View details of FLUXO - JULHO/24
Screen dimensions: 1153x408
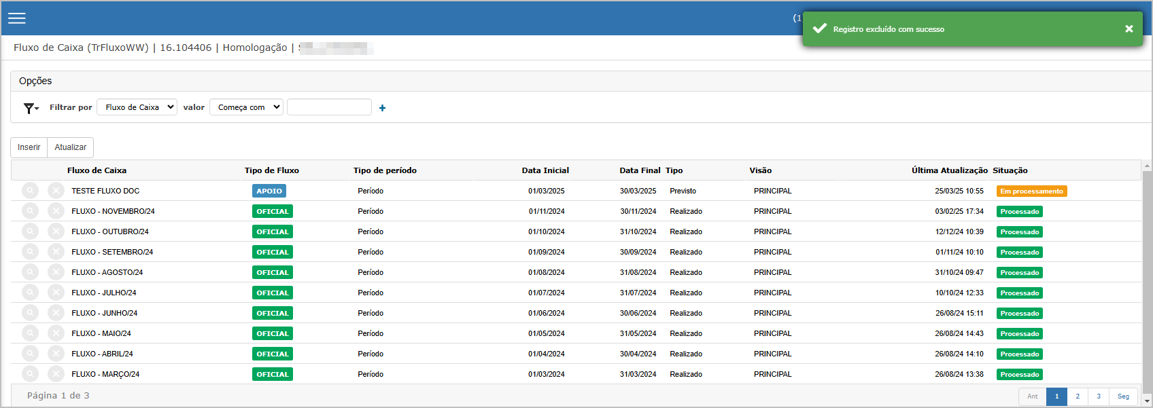click(30, 293)
